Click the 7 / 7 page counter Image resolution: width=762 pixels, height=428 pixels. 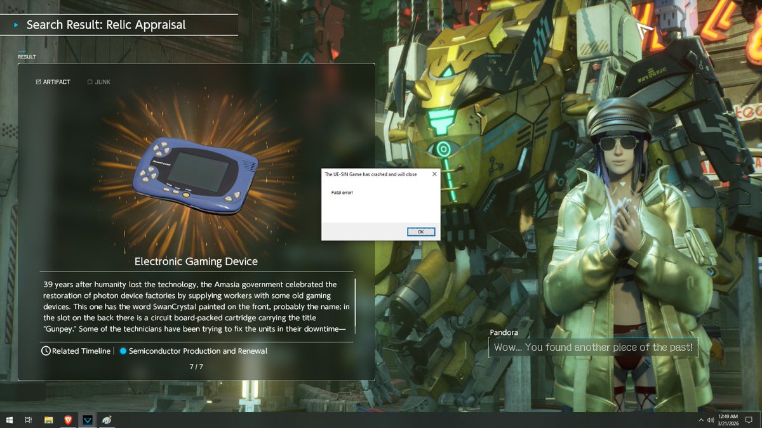196,366
